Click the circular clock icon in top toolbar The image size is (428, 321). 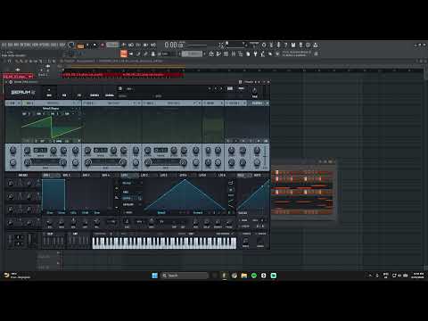point(264,45)
